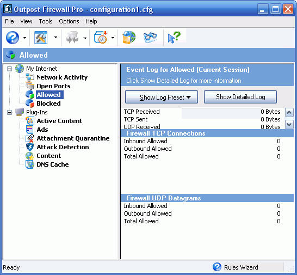Click the scroll down arrow in event log

tap(289, 124)
